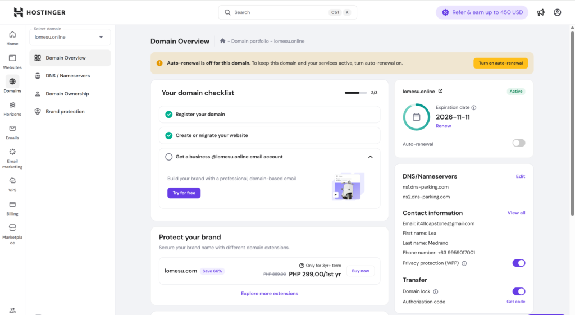Click the Expiration date info icon
575x315 pixels.
(474, 107)
